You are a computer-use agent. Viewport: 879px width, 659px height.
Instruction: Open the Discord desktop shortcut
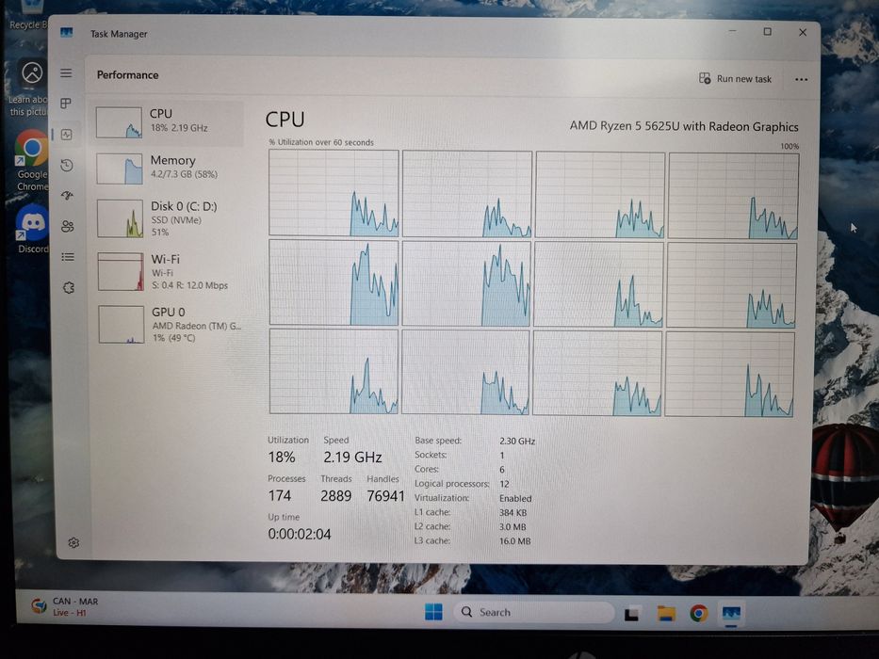click(33, 229)
